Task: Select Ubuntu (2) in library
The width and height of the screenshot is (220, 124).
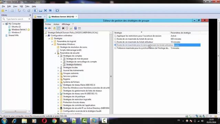Action: point(16,27)
